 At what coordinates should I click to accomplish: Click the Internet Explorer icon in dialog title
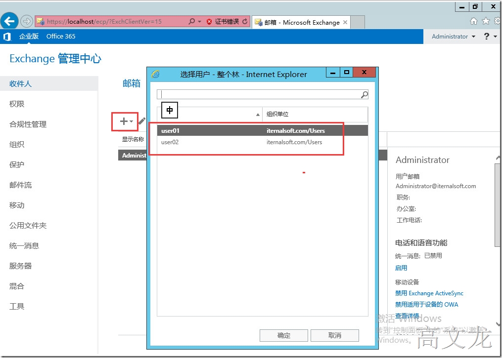tap(156, 74)
